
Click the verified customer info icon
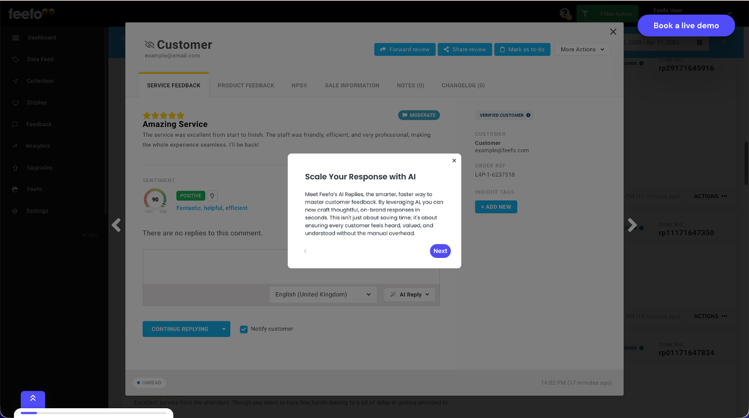(x=528, y=115)
